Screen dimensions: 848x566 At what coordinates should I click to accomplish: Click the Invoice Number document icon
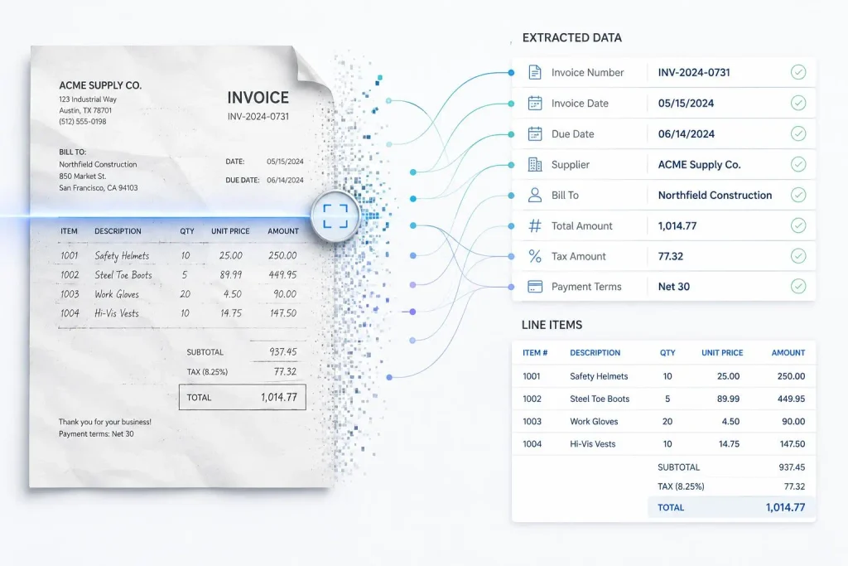(534, 72)
